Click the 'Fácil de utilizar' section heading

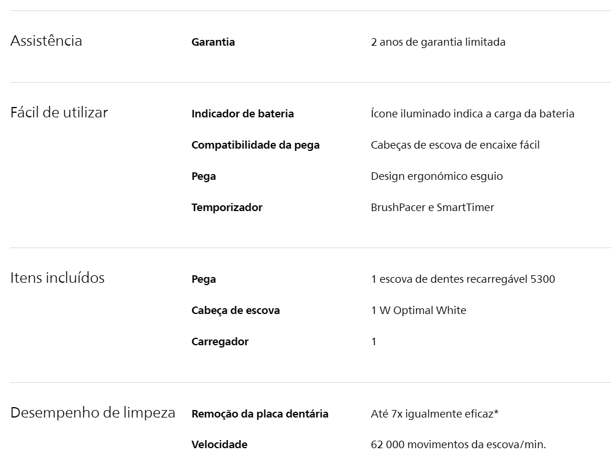(x=59, y=113)
